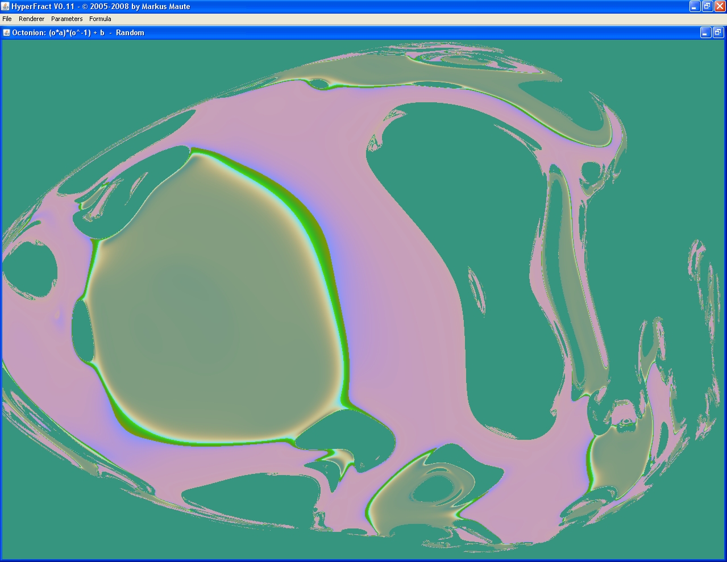Restore down the main HyperFract window
The height and width of the screenshot is (562, 727).
coord(707,6)
